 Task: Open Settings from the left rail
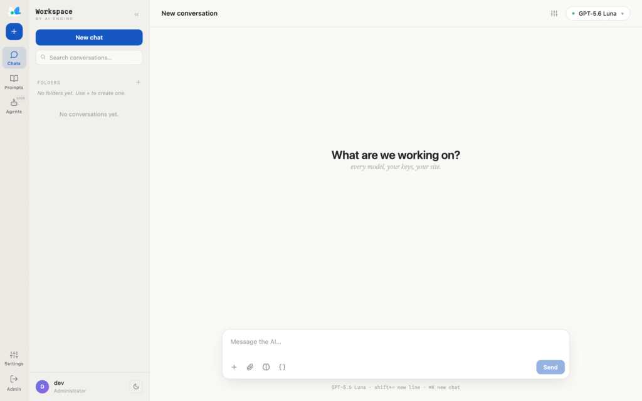click(x=14, y=358)
